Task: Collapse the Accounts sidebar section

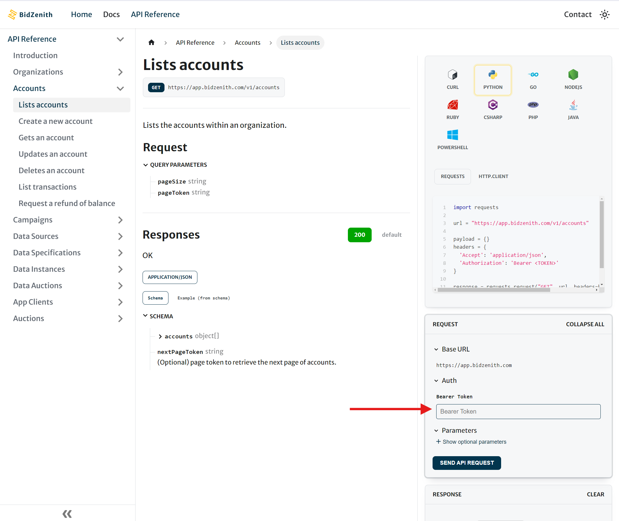Action: pos(120,89)
